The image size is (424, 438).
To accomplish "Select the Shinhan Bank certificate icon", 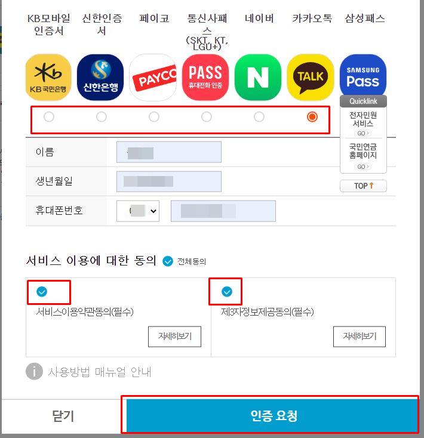I will (x=100, y=78).
